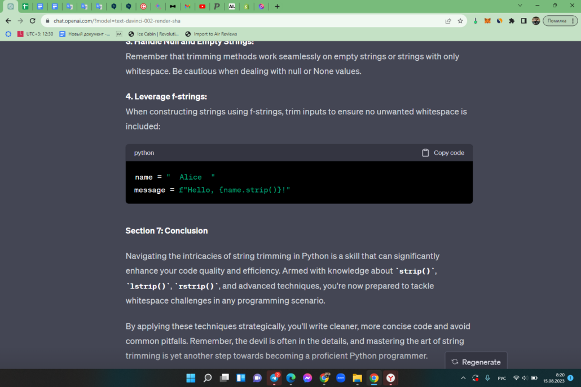Image resolution: width=581 pixels, height=387 pixels.
Task: Toggle the browser side panel
Action: click(523, 21)
